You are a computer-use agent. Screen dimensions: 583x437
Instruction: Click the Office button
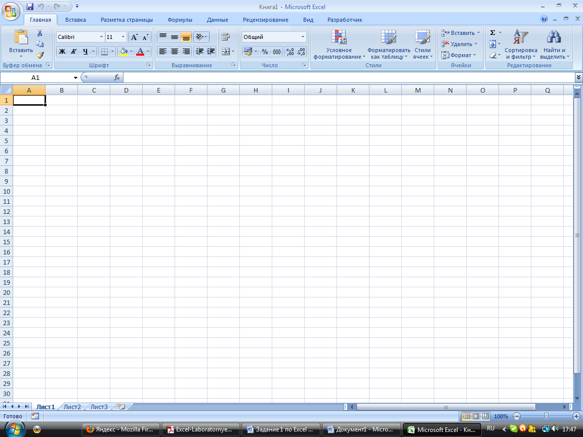[11, 11]
